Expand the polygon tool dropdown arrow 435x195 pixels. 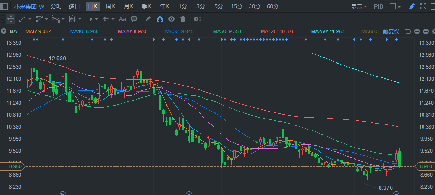(x=46, y=19)
